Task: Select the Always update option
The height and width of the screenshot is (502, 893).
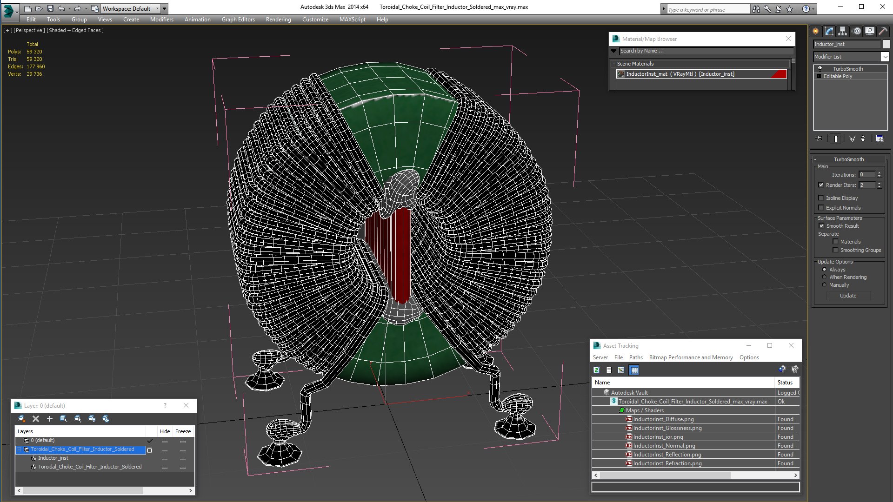Action: coord(824,270)
